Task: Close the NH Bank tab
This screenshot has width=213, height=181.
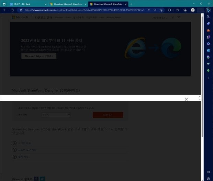Action: 45,4
